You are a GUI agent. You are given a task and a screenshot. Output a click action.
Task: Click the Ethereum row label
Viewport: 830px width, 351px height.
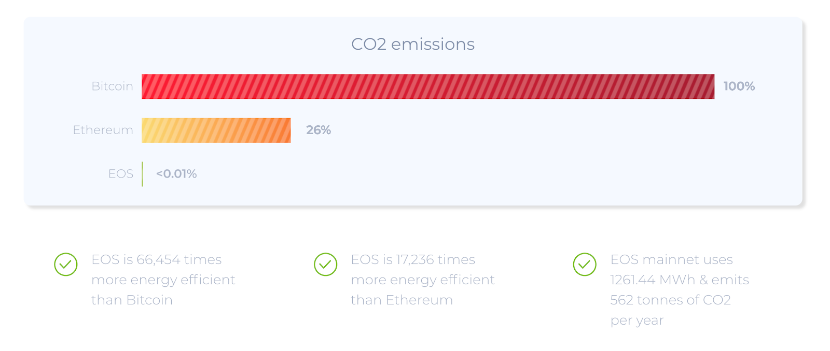[103, 130]
